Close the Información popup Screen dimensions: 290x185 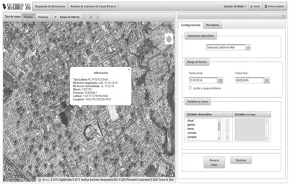[x=129, y=69]
